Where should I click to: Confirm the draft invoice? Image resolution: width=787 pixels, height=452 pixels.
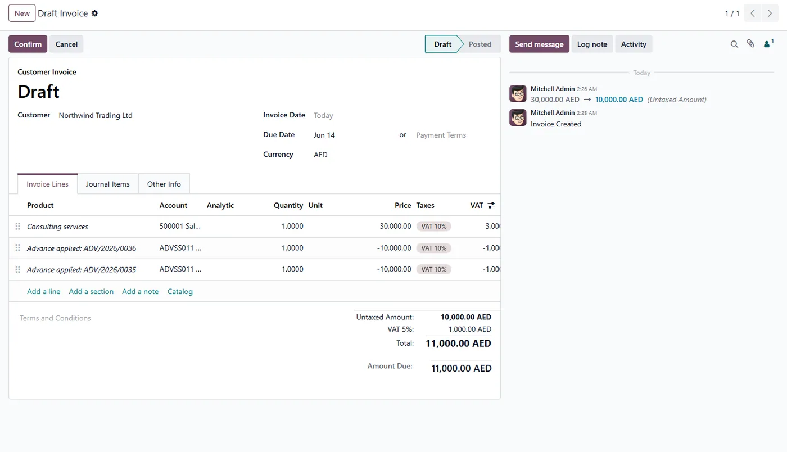coord(28,44)
